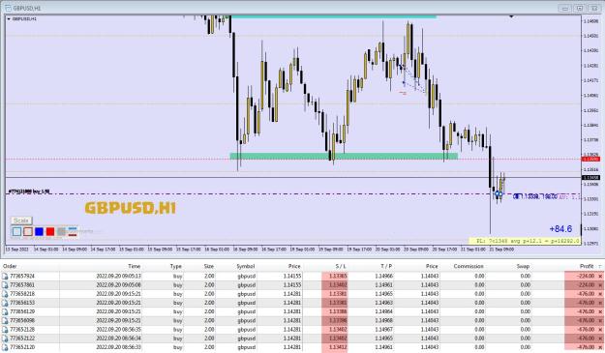This screenshot has width=605, height=353.
Task: Expand the GBPUSD,H1 triangle in the chart corner
Action: (x=9, y=18)
